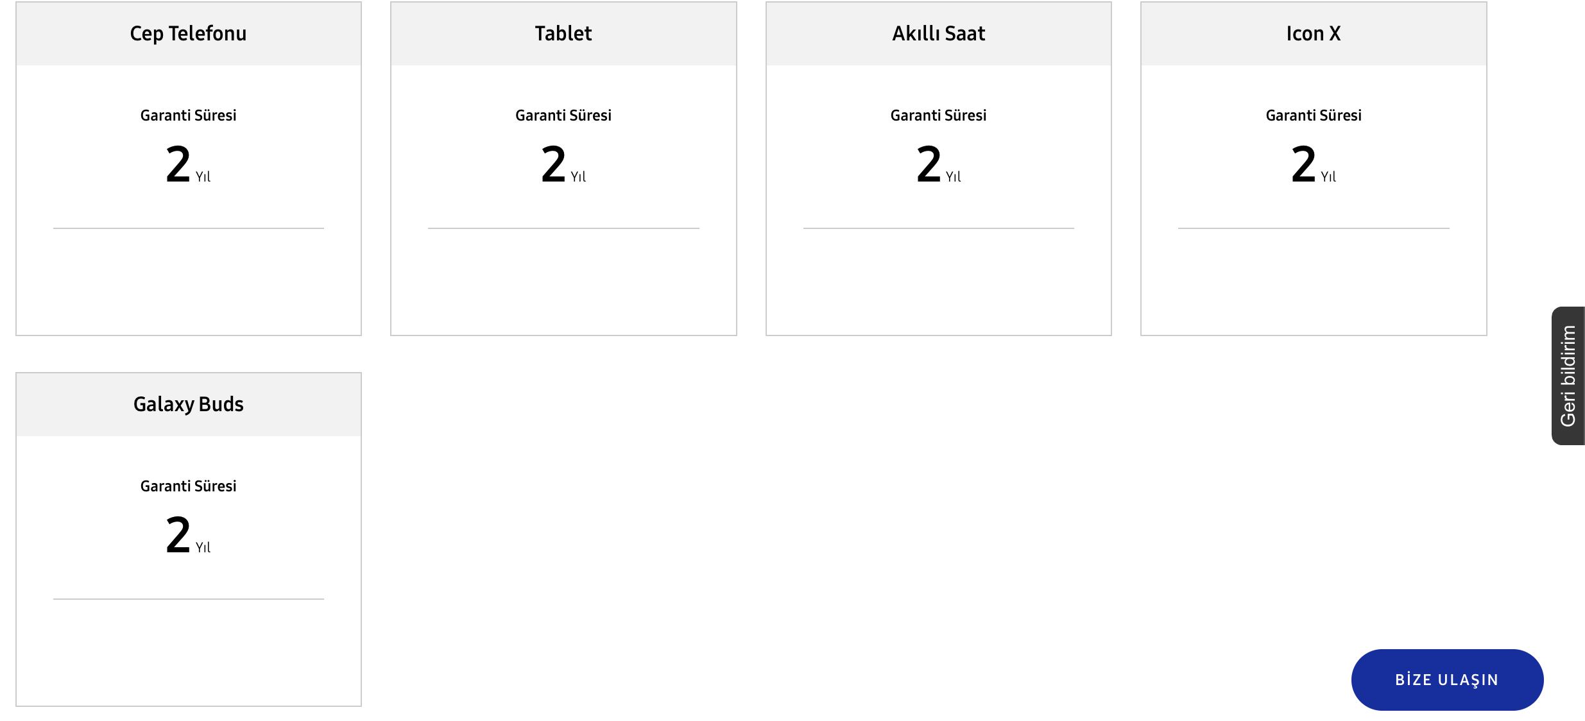
Task: Click Garanti Süresi label in Galaxy Buds card
Action: pyautogui.click(x=189, y=486)
